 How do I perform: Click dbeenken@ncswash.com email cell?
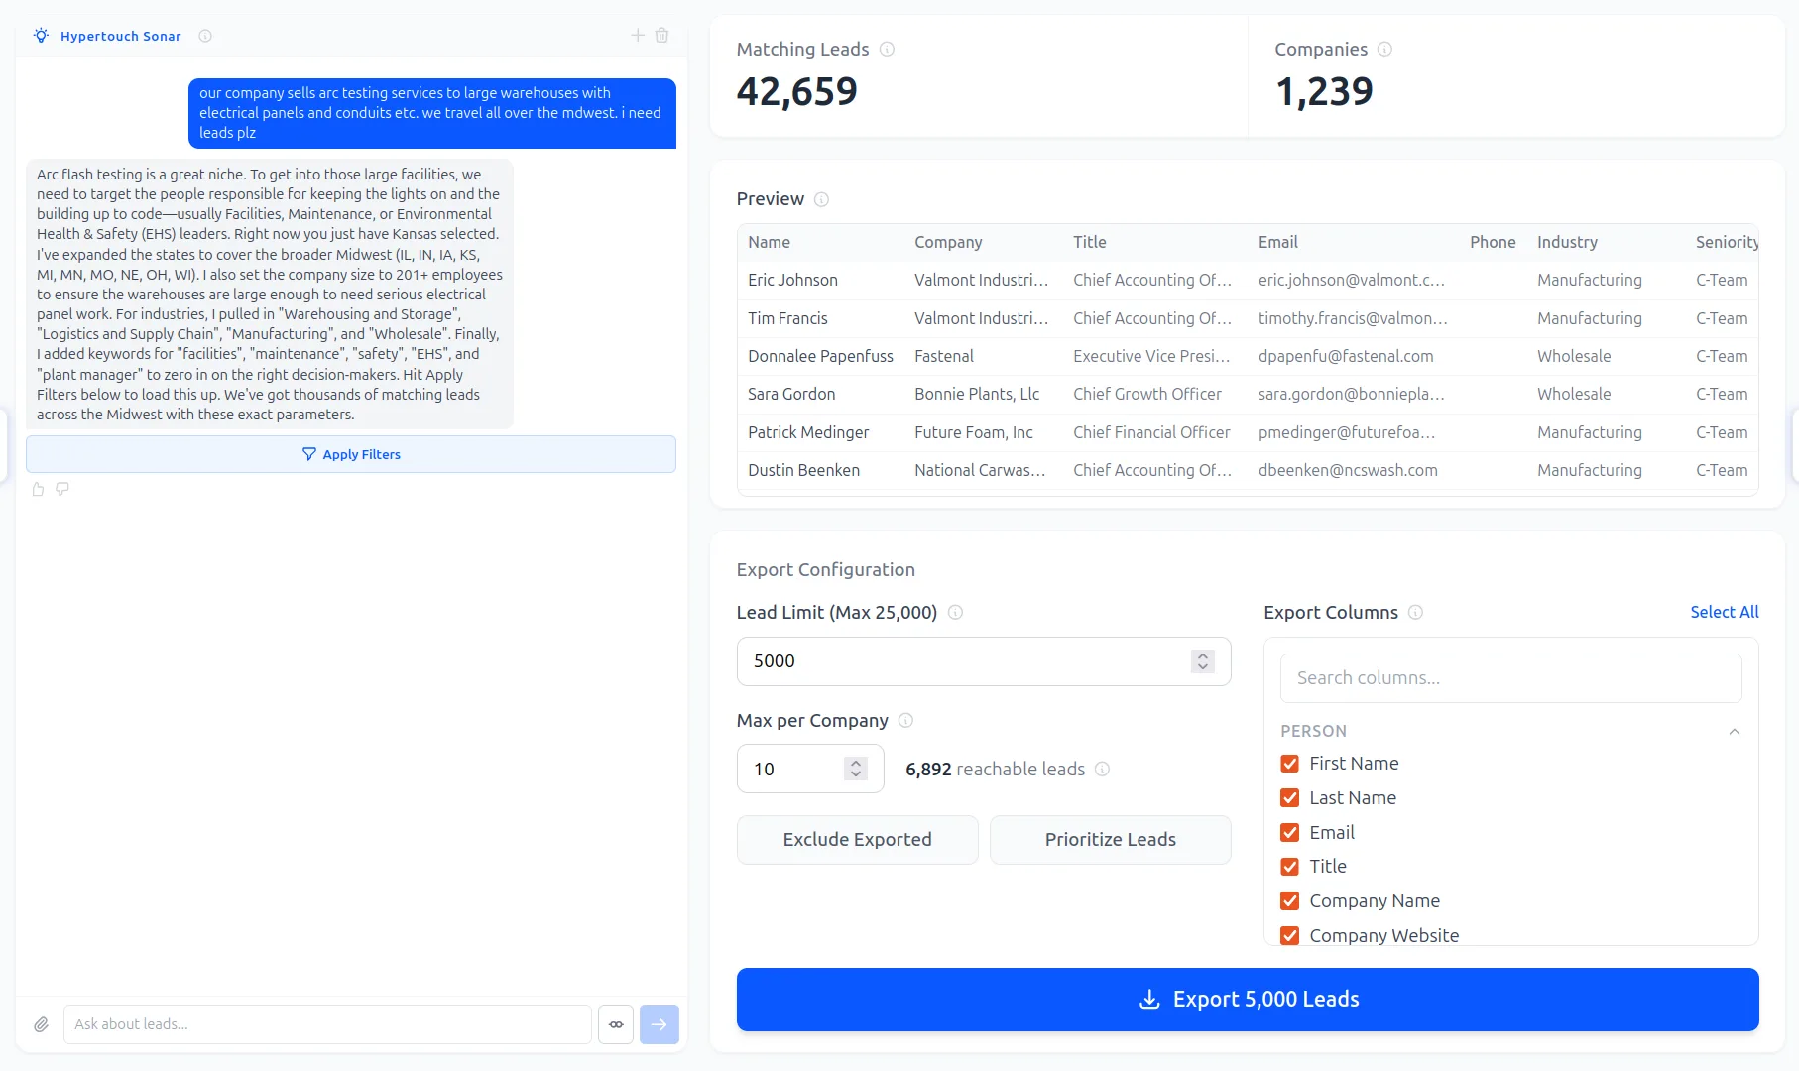1348,470
